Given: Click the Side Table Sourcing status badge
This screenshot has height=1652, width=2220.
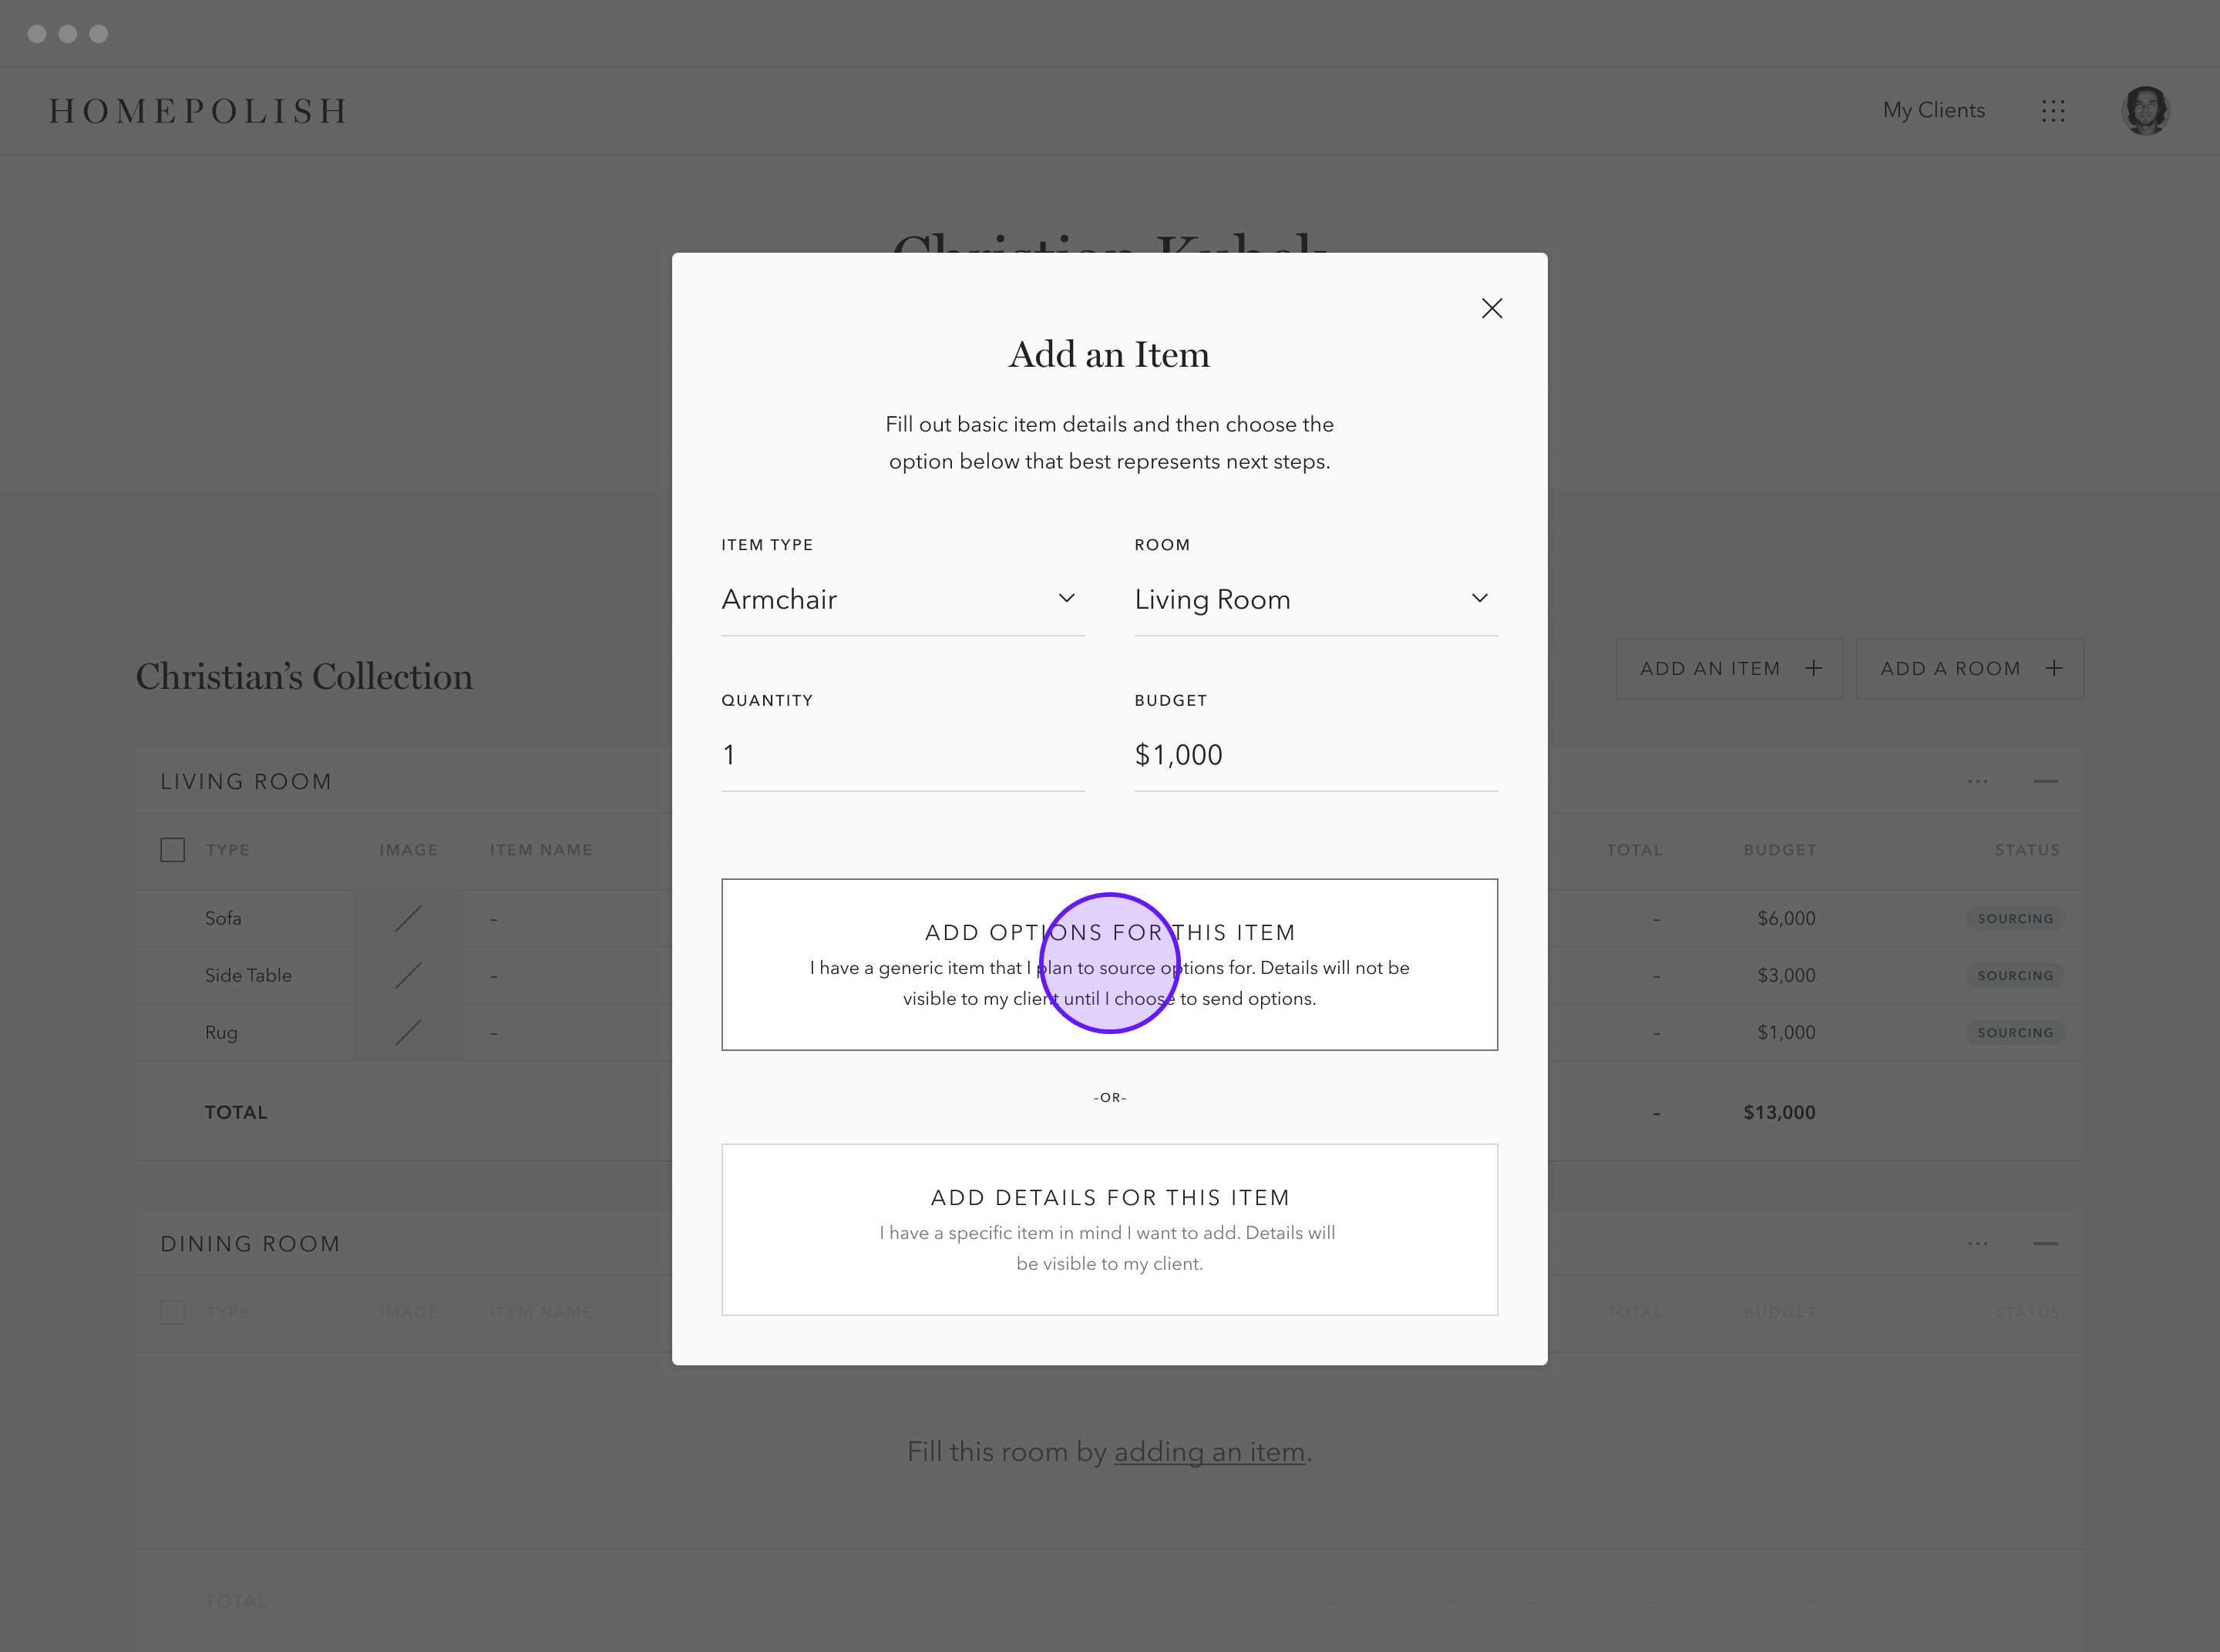Looking at the screenshot, I should click(2015, 975).
